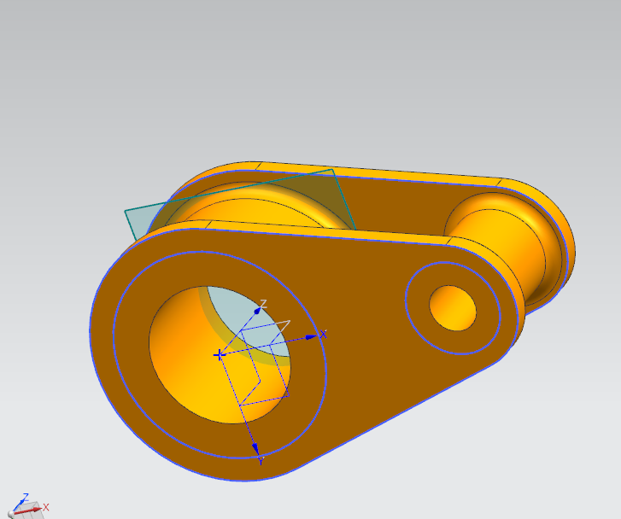The height and width of the screenshot is (519, 621).
Task: Pick the coordinate system origin cross marker
Action: (219, 355)
